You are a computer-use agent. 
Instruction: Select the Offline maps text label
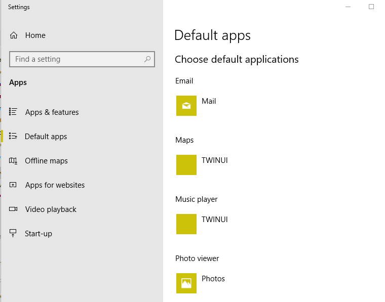click(46, 161)
